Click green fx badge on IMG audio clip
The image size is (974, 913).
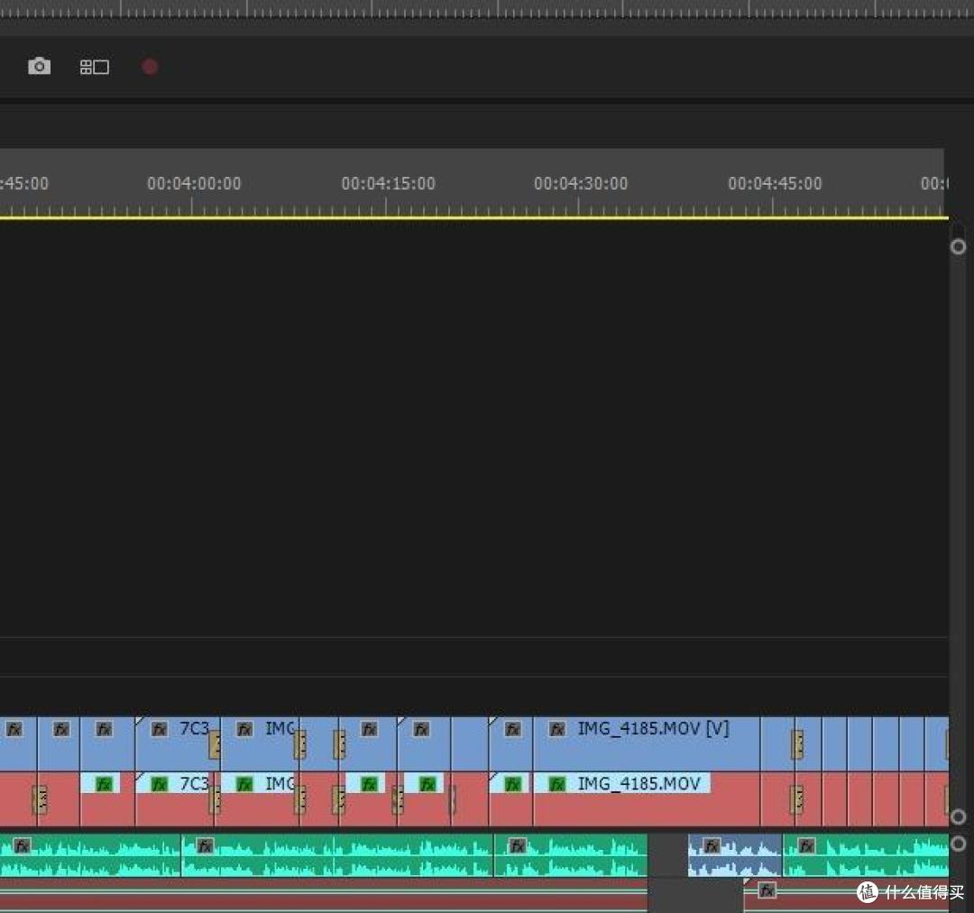pos(244,784)
